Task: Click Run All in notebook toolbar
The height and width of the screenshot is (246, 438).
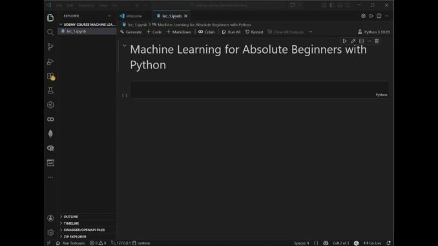Action: [231, 32]
